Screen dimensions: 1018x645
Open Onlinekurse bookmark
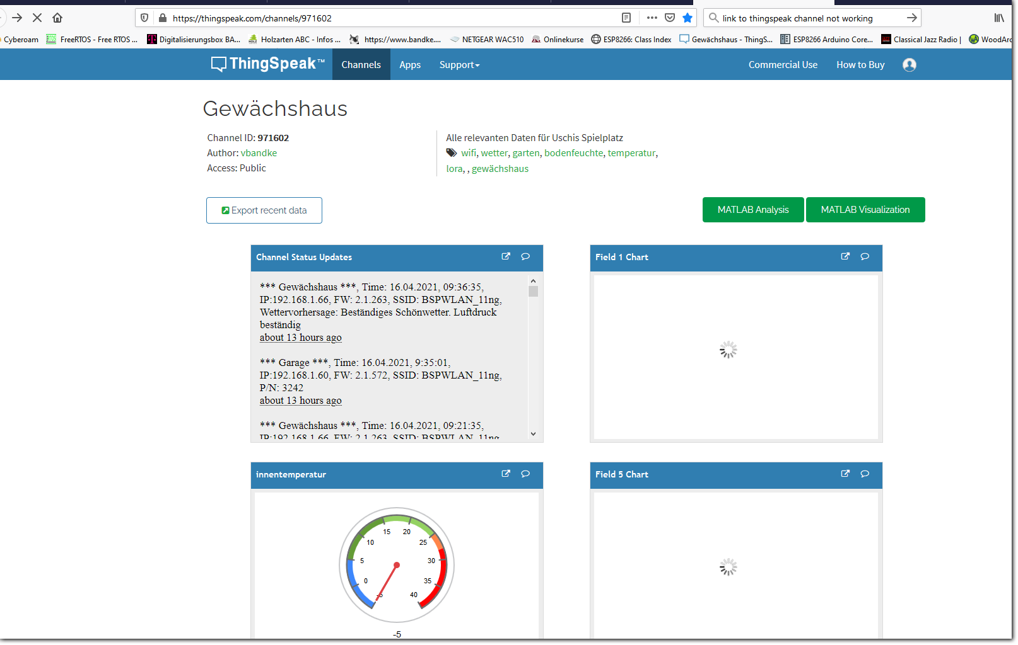[x=558, y=39]
